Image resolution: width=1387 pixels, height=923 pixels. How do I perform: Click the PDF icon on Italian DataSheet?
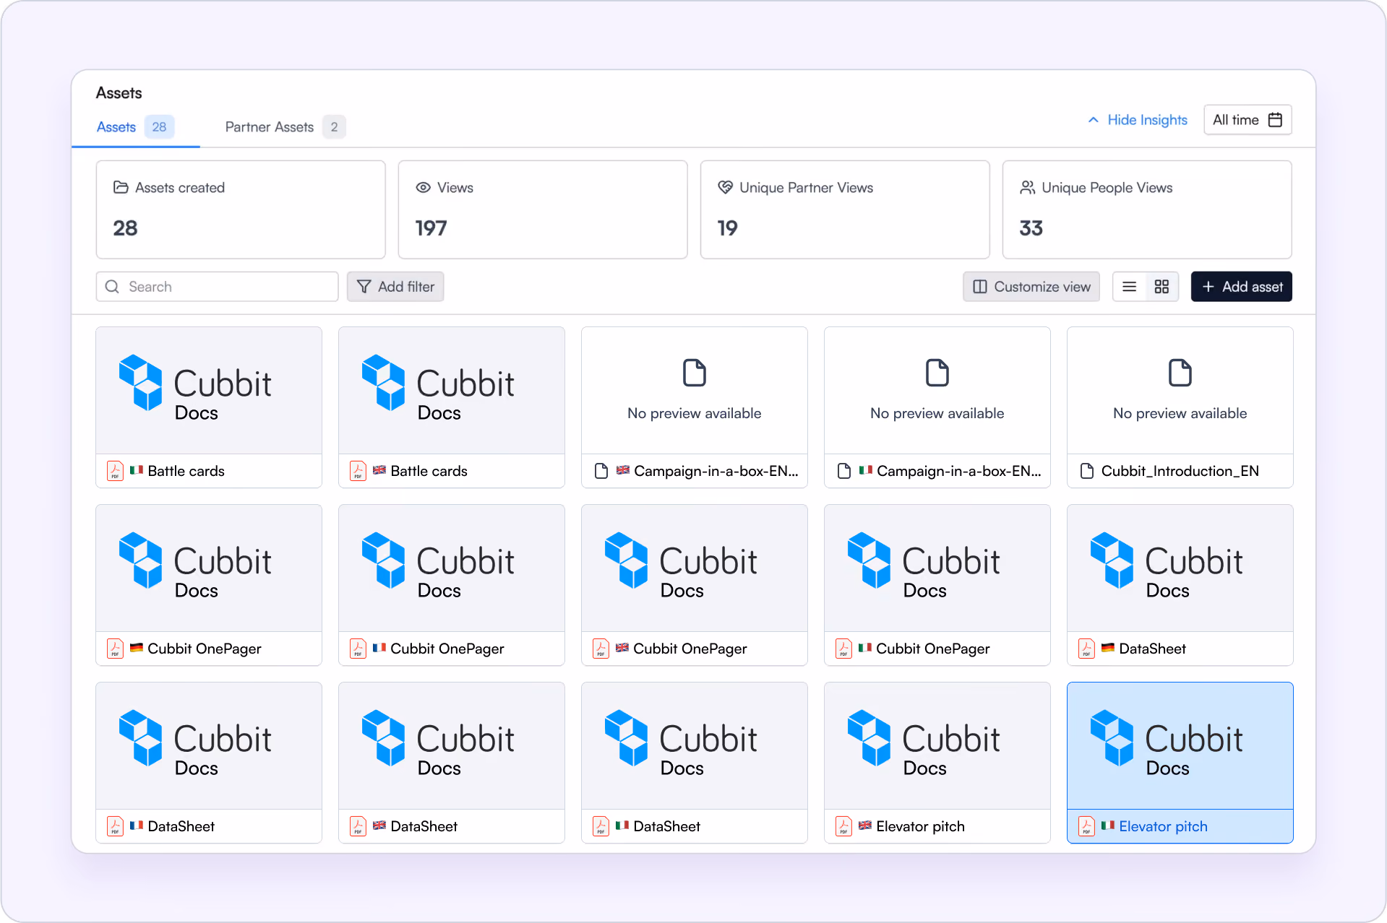(601, 826)
